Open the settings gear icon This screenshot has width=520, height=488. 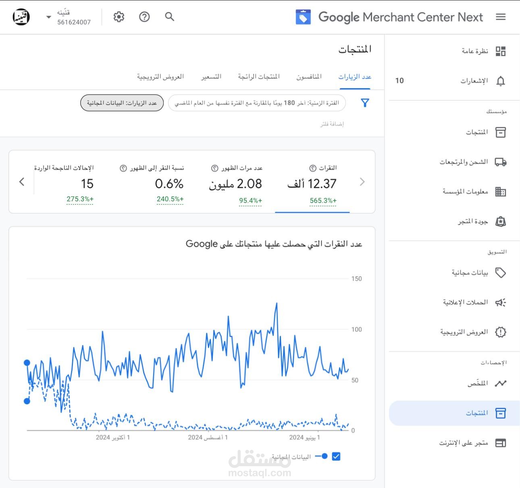[x=119, y=17]
